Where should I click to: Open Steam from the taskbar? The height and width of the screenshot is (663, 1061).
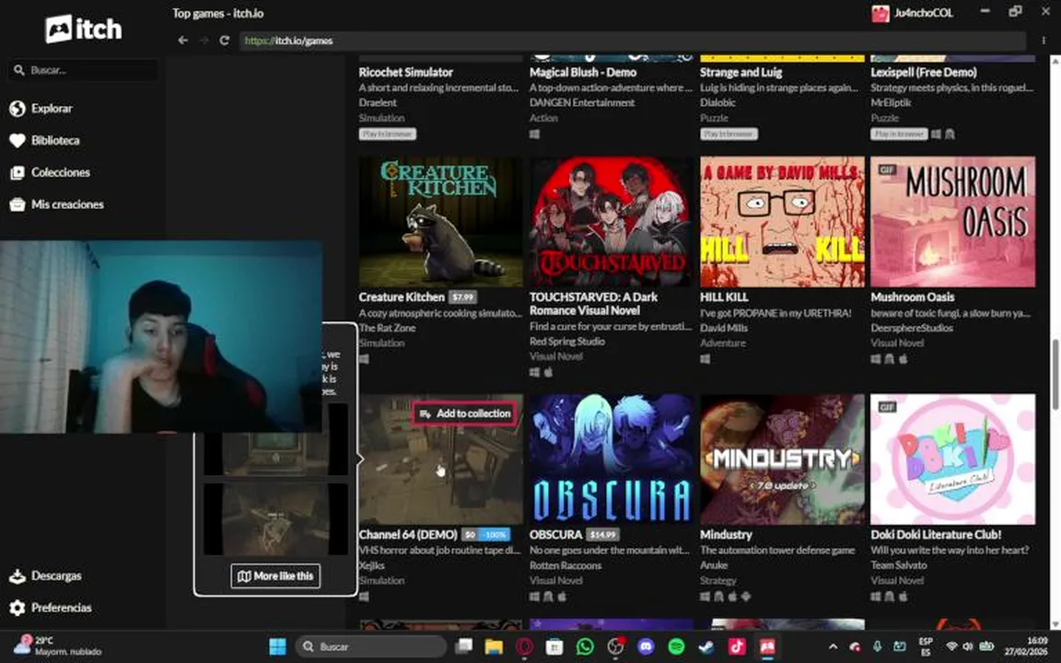coord(705,646)
